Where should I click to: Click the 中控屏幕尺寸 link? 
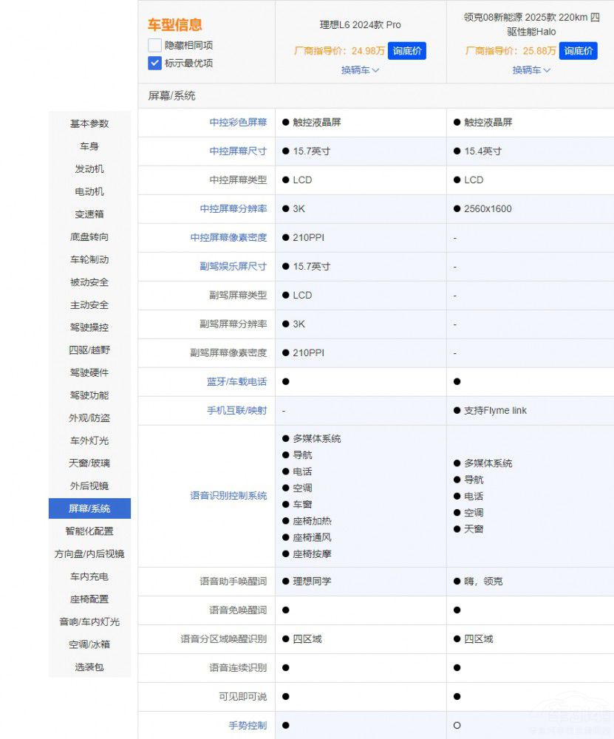237,151
